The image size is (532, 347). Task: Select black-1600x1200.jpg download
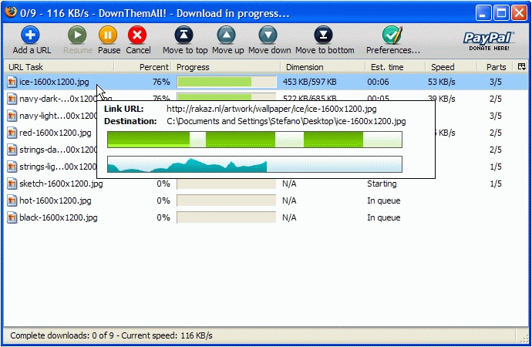coord(59,217)
